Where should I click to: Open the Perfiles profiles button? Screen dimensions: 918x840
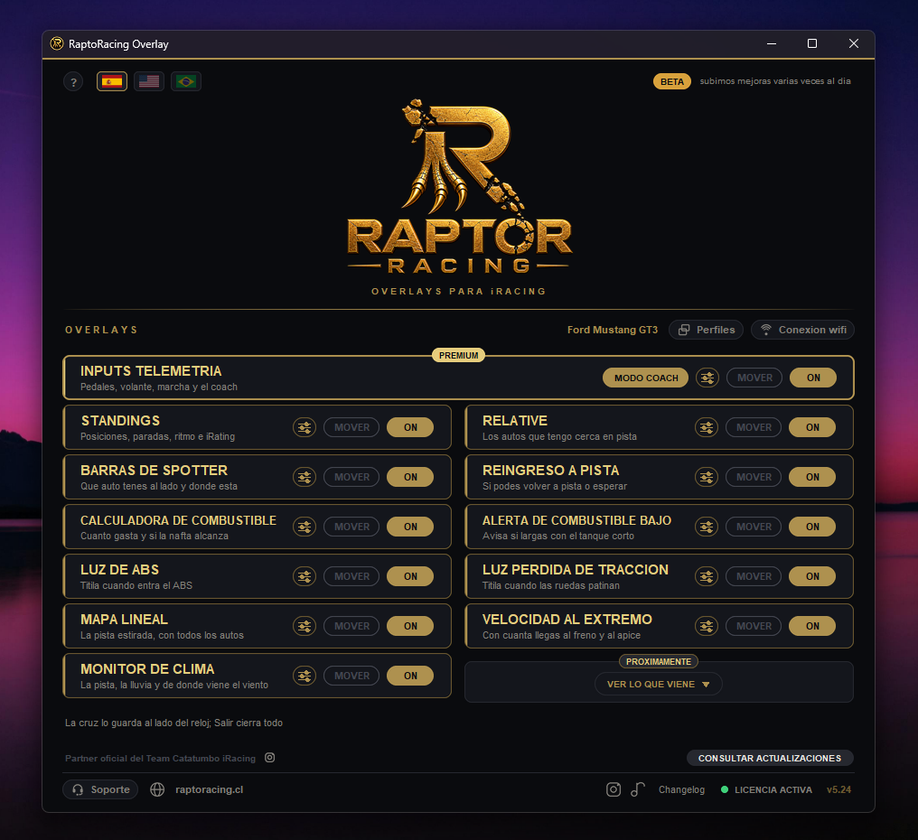[706, 331]
